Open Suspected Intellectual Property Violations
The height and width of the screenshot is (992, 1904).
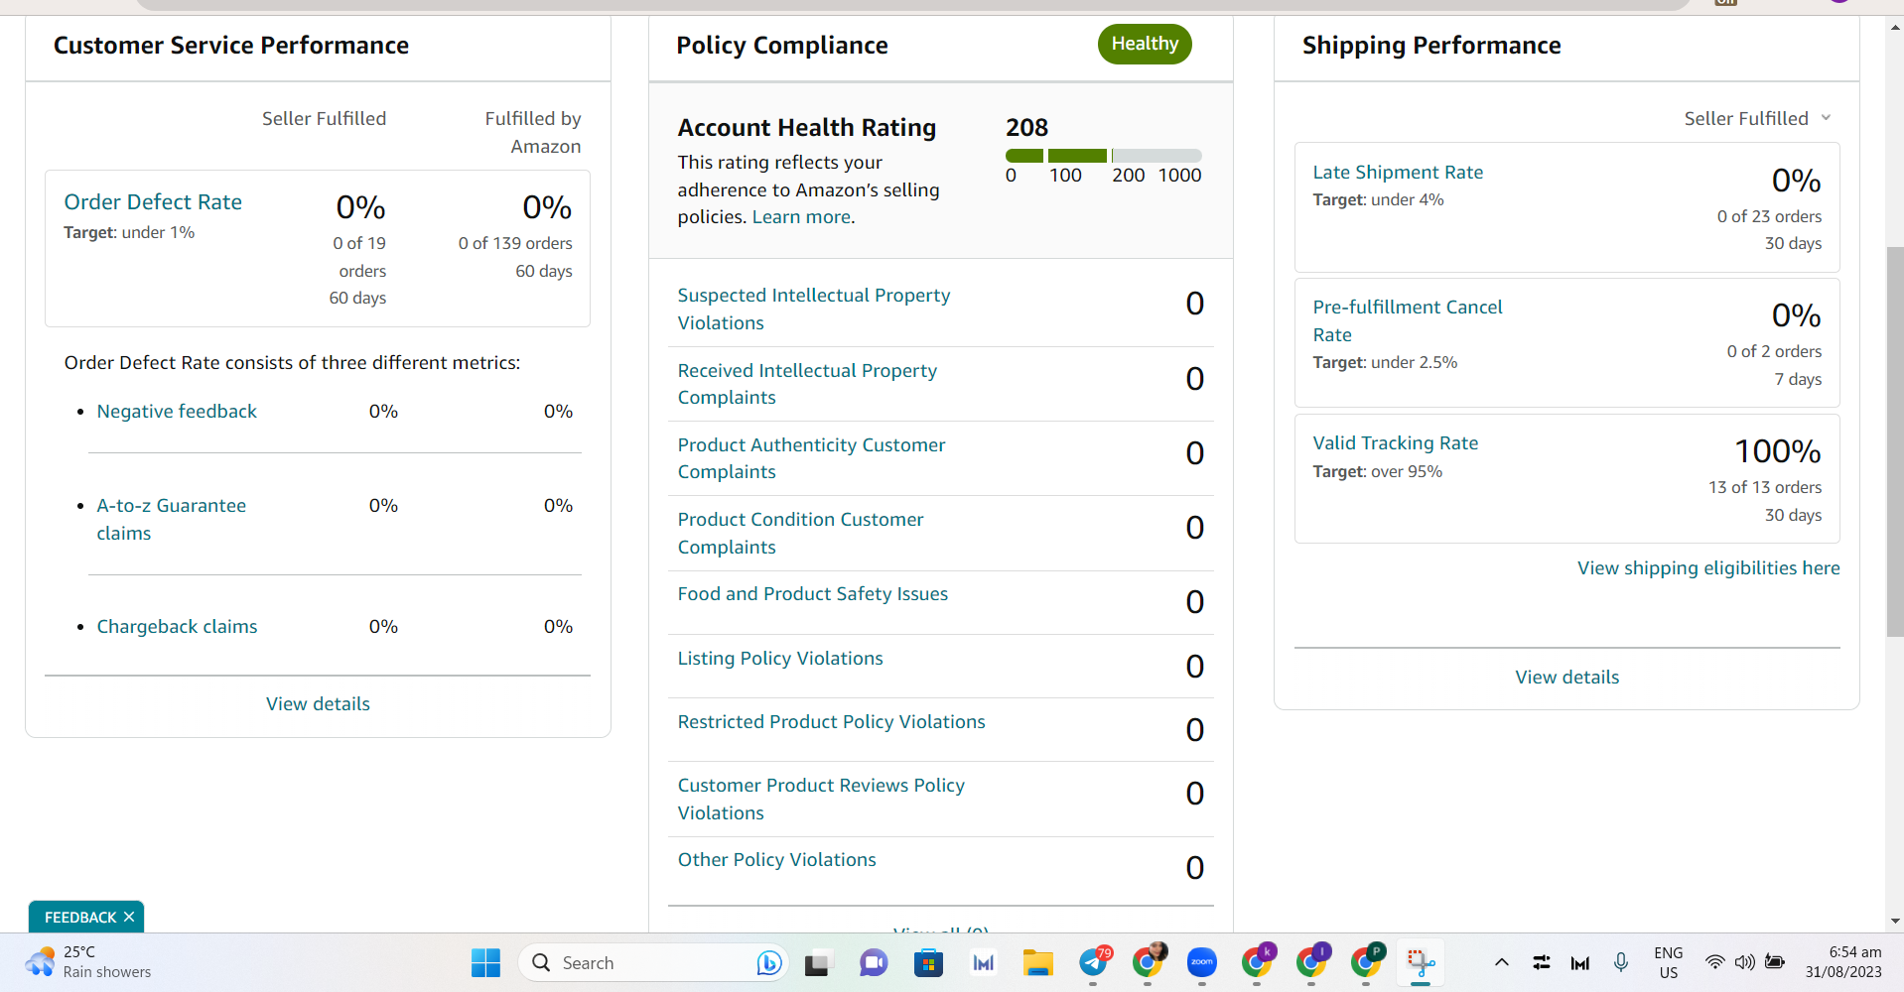pyautogui.click(x=814, y=309)
